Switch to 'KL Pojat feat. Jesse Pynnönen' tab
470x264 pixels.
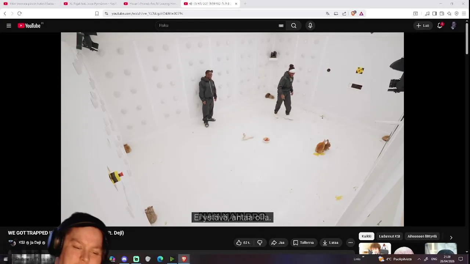90,4
